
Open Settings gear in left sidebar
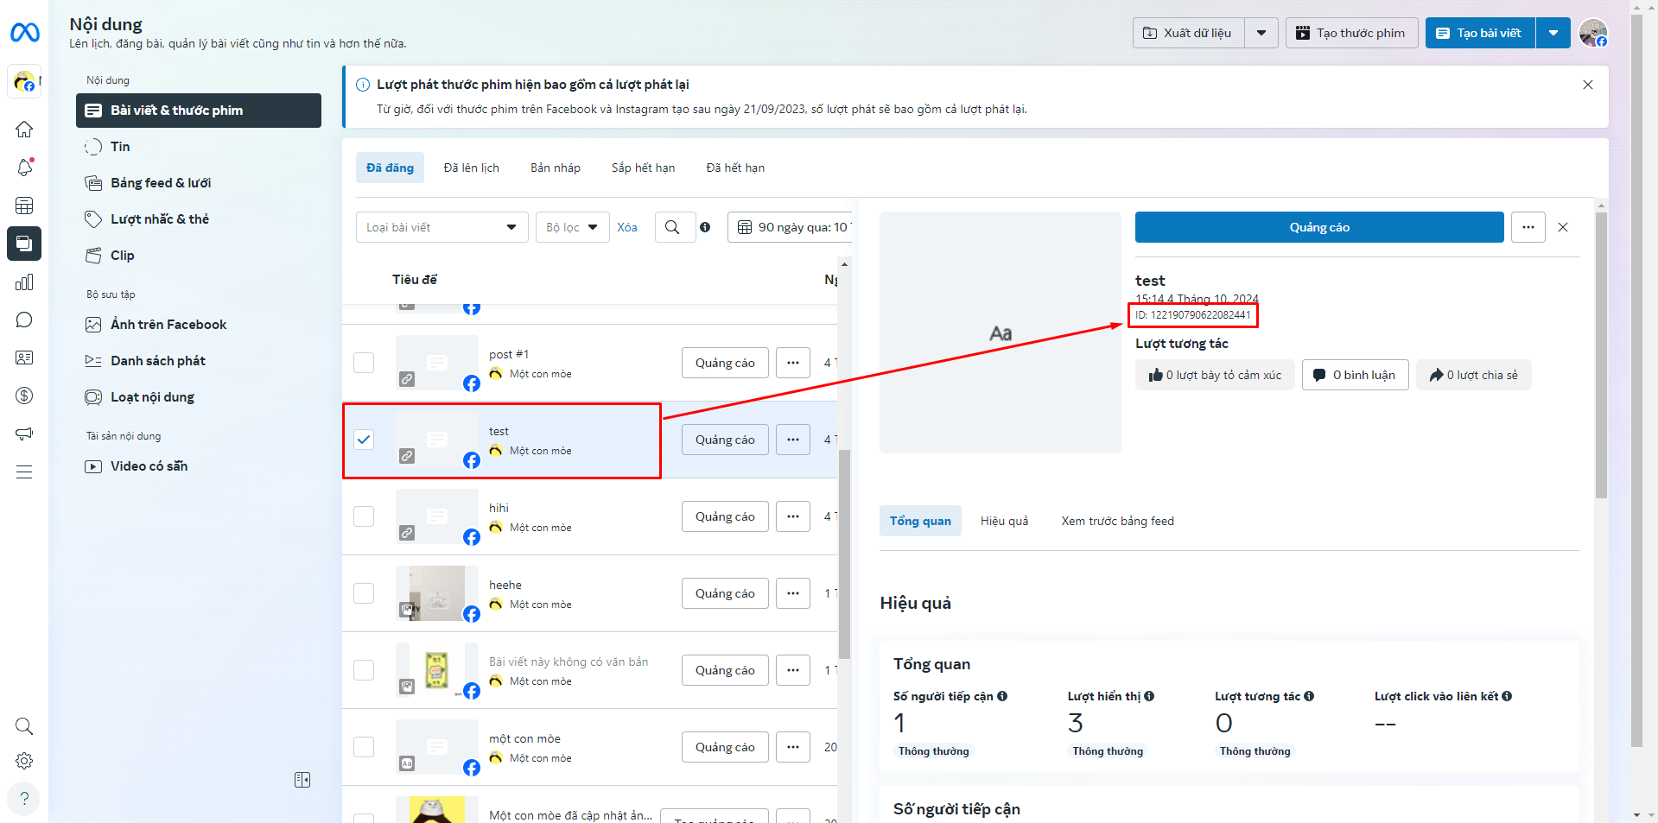click(24, 761)
